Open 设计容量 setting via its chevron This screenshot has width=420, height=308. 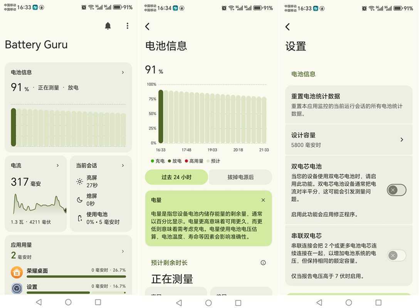pos(402,139)
